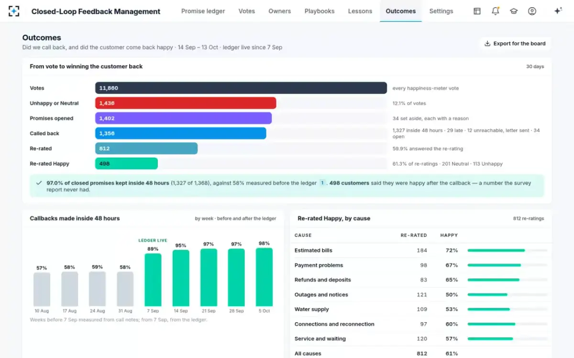This screenshot has height=358, width=574.
Task: Select the blue Called back bar
Action: point(181,133)
